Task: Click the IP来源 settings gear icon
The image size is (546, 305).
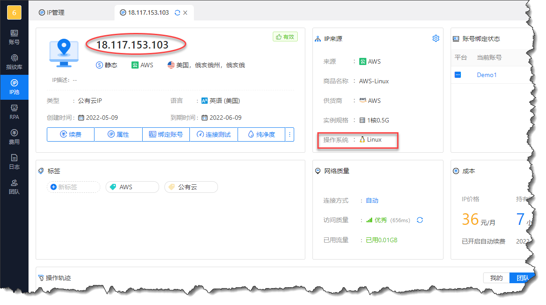Action: click(435, 39)
